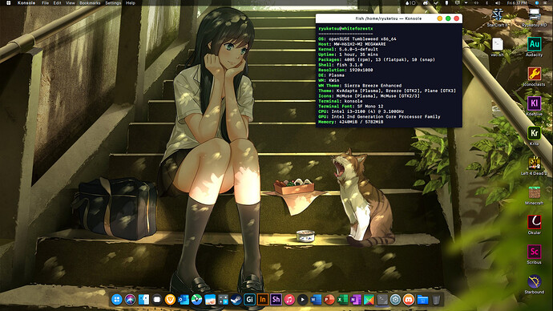Launch Discord from the dock
This screenshot has height=311, width=553.
tap(409, 300)
